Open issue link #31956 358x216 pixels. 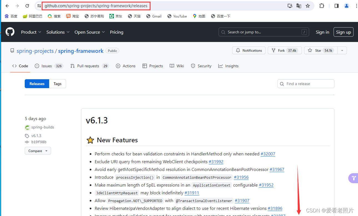tap(241, 177)
